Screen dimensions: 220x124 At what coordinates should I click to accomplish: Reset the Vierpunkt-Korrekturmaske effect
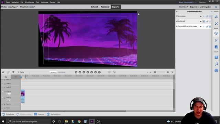tap(207, 27)
